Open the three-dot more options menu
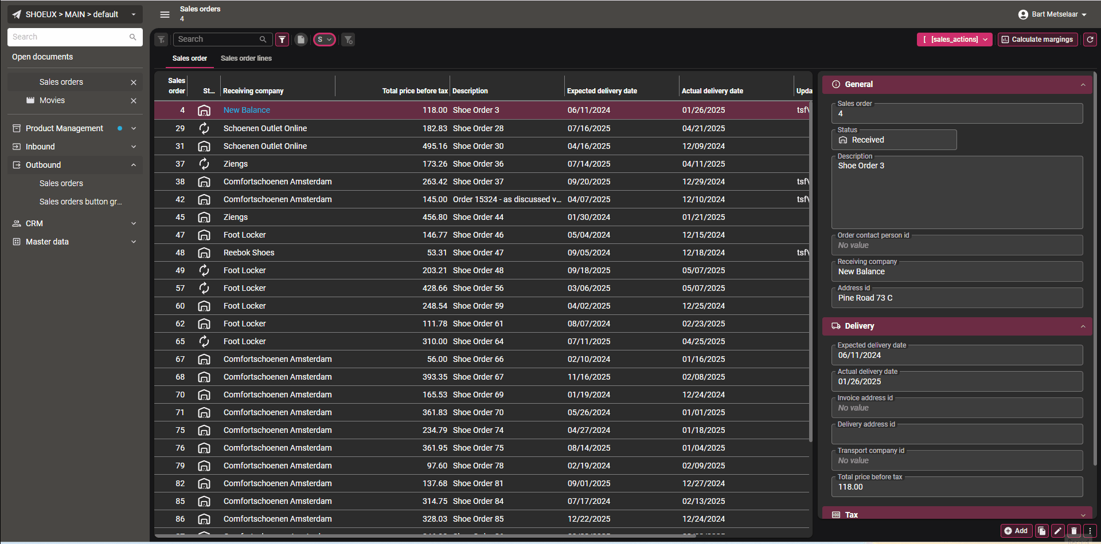The width and height of the screenshot is (1101, 544). point(1090,531)
